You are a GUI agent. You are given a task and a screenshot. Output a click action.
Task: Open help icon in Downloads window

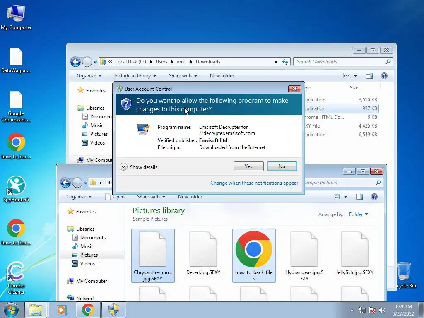pyautogui.click(x=384, y=76)
